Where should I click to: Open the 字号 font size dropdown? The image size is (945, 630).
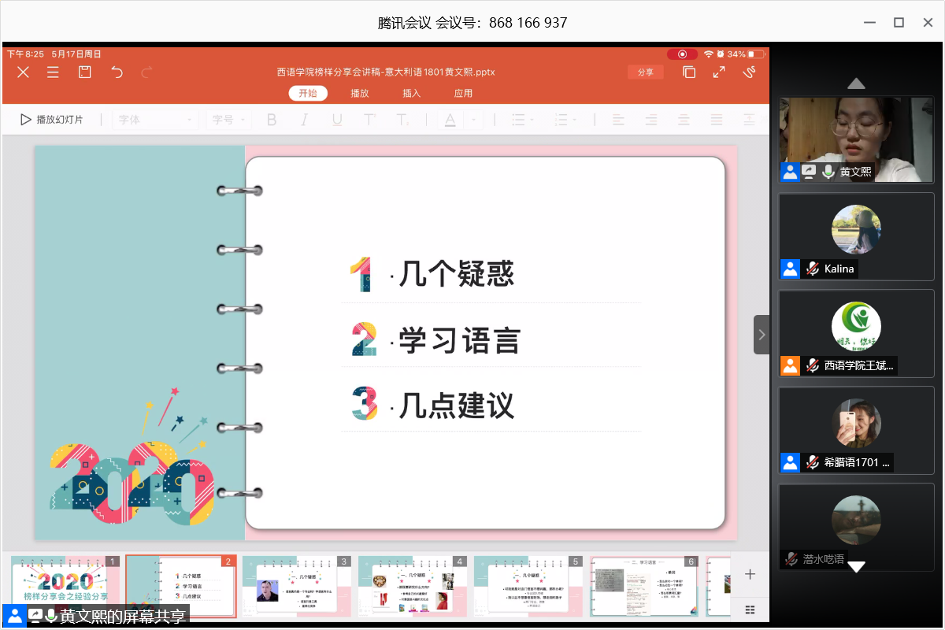coord(228,120)
